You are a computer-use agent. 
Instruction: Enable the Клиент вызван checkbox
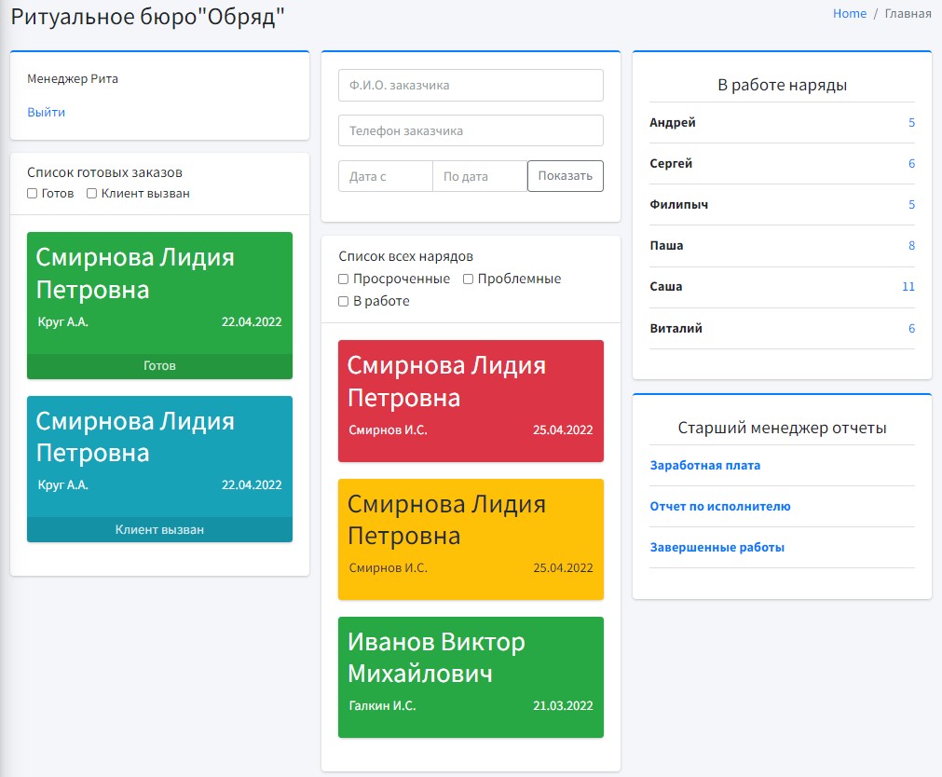click(x=92, y=194)
